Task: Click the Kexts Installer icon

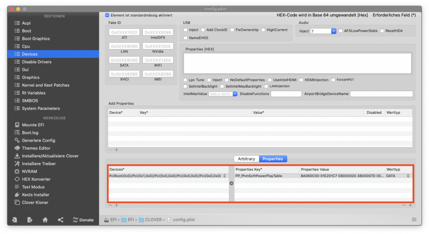Action: click(x=17, y=195)
